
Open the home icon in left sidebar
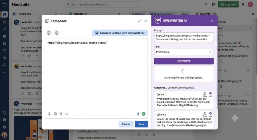pyautogui.click(x=5, y=15)
